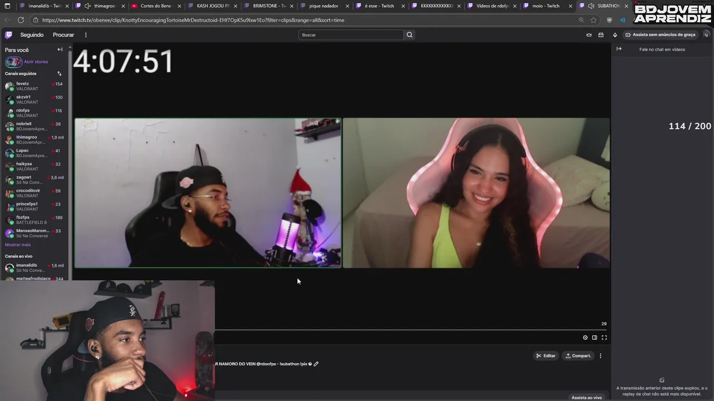The width and height of the screenshot is (714, 401).
Task: Switch to pique nadador browser tab
Action: coord(324,6)
